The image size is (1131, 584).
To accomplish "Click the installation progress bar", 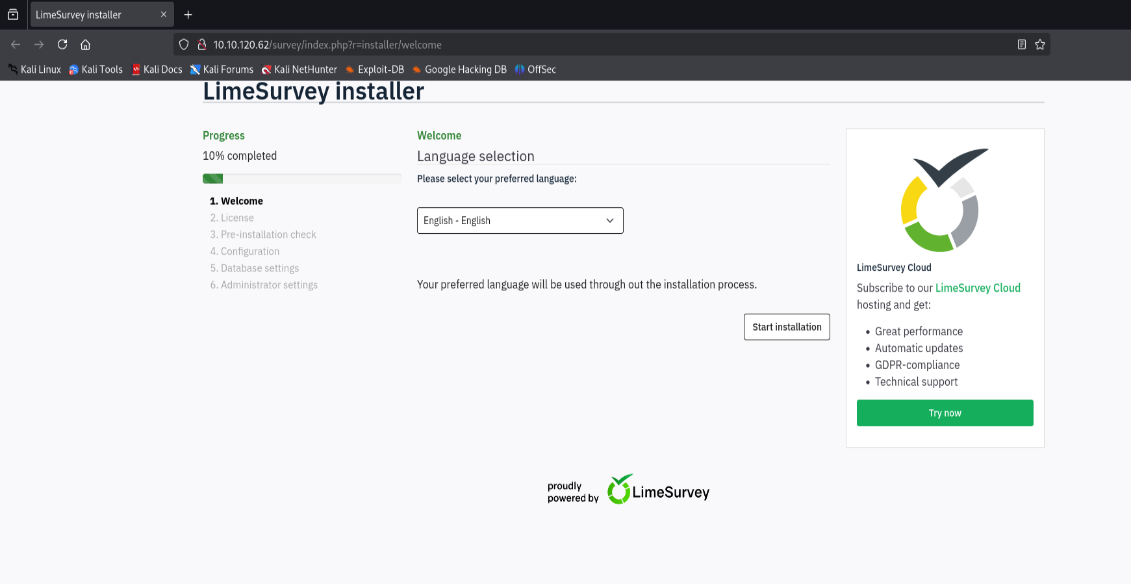I will coord(302,179).
